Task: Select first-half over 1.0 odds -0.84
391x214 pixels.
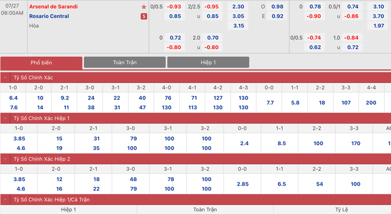Action: pyautogui.click(x=352, y=38)
